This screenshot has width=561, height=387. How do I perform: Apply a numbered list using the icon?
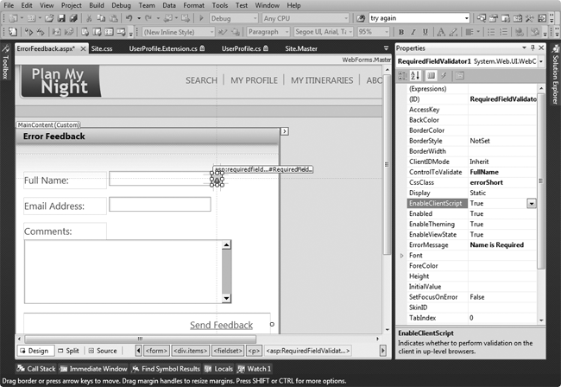[x=503, y=32]
